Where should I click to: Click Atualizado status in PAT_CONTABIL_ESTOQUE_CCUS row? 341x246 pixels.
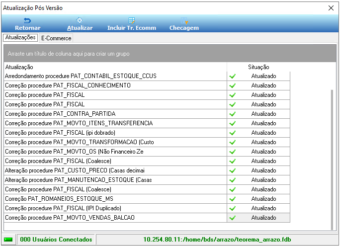click(x=263, y=76)
